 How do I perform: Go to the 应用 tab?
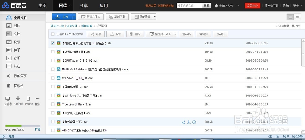tap(104, 5)
